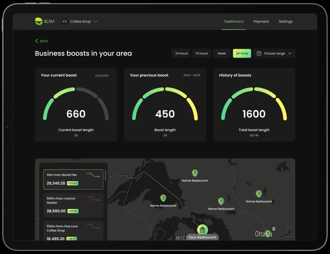Viewport: 330px width, 254px height.
Task: Switch to the 72 hours time filter
Action: click(x=201, y=53)
